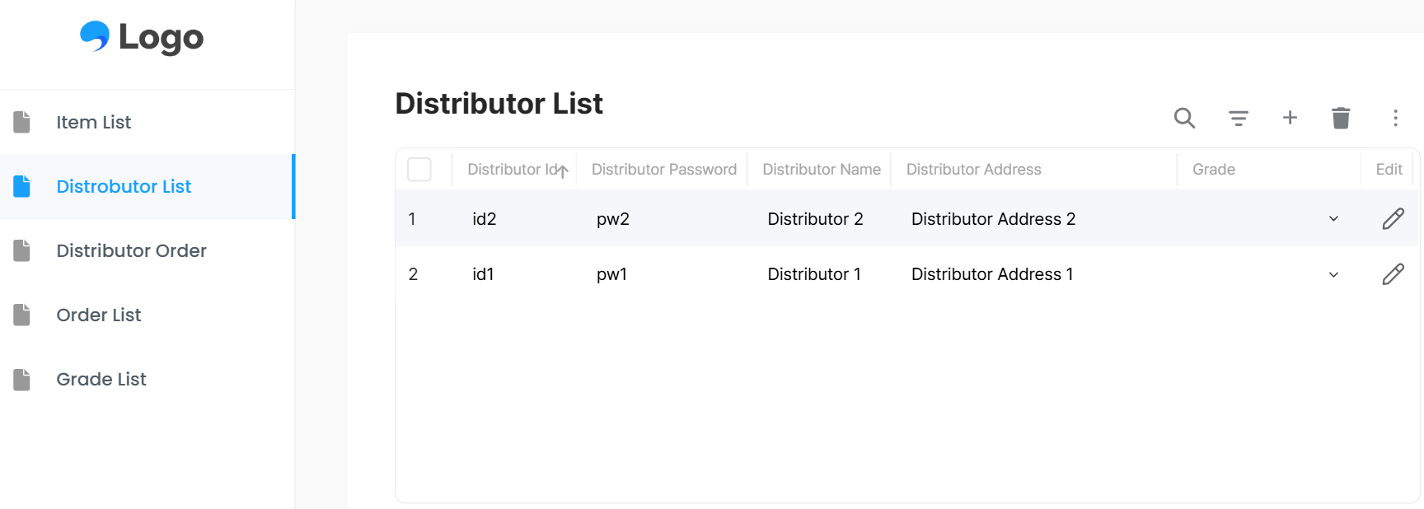Screen dimensions: 1424x509
Task: Edit the Distributor 2 row pencil icon
Action: point(1393,218)
